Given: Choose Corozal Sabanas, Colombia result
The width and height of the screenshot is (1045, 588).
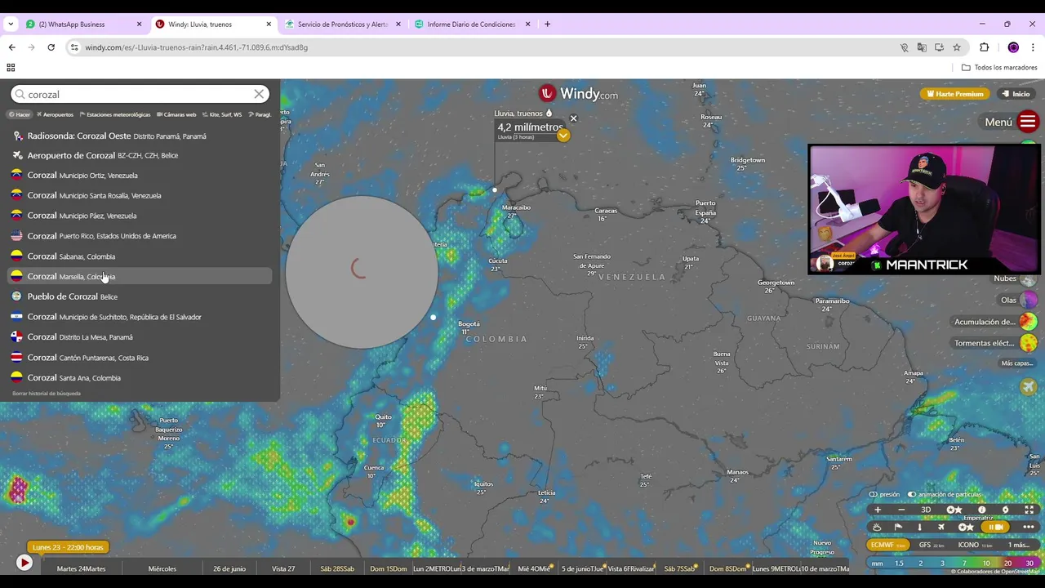Looking at the screenshot, I should click(140, 256).
